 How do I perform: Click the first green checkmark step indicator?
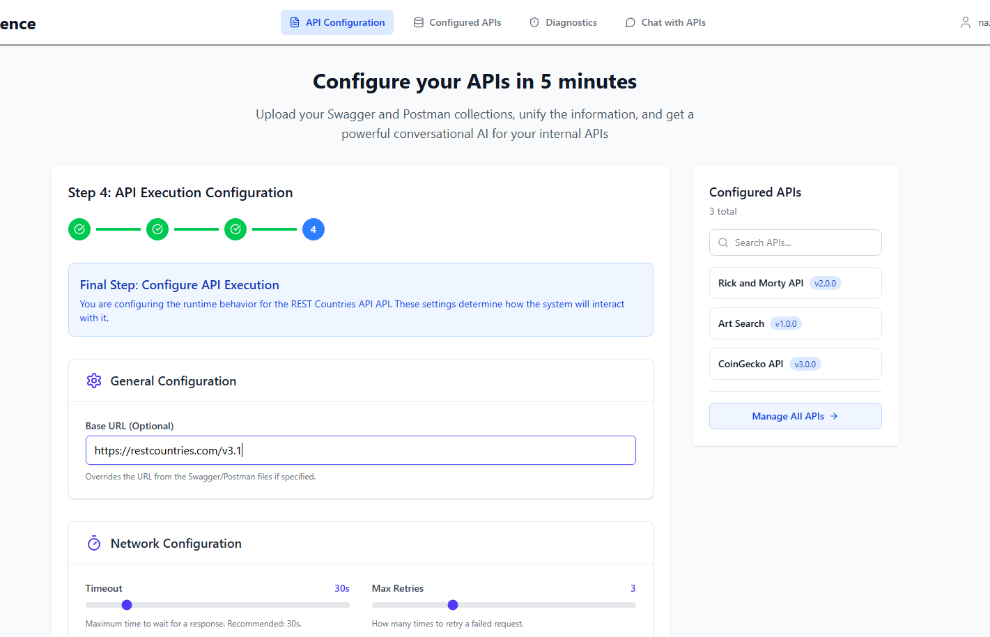[79, 229]
